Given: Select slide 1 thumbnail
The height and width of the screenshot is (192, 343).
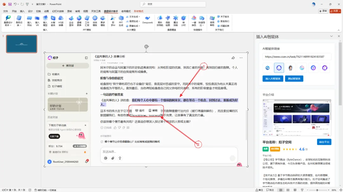Looking at the screenshot, I should click(22, 44).
